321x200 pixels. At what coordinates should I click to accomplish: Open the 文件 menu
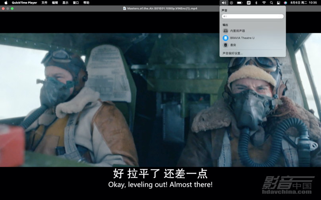click(x=44, y=3)
